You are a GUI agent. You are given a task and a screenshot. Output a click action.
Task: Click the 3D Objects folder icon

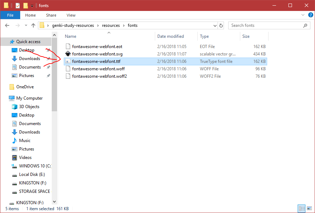[15, 107]
